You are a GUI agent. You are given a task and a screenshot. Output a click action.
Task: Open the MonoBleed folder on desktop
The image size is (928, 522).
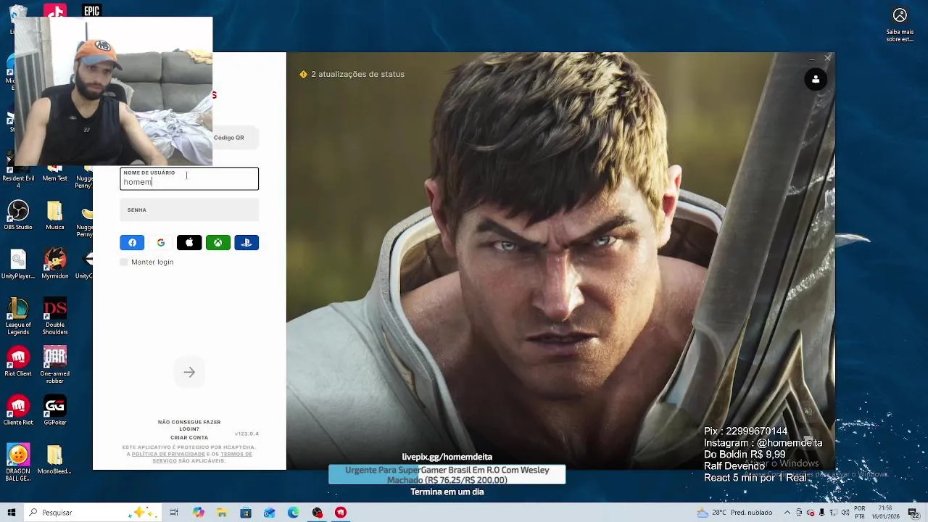point(55,459)
